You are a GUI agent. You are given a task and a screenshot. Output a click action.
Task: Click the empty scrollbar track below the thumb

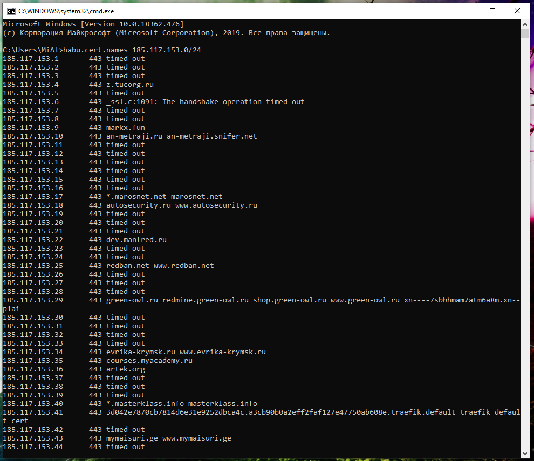525,243
